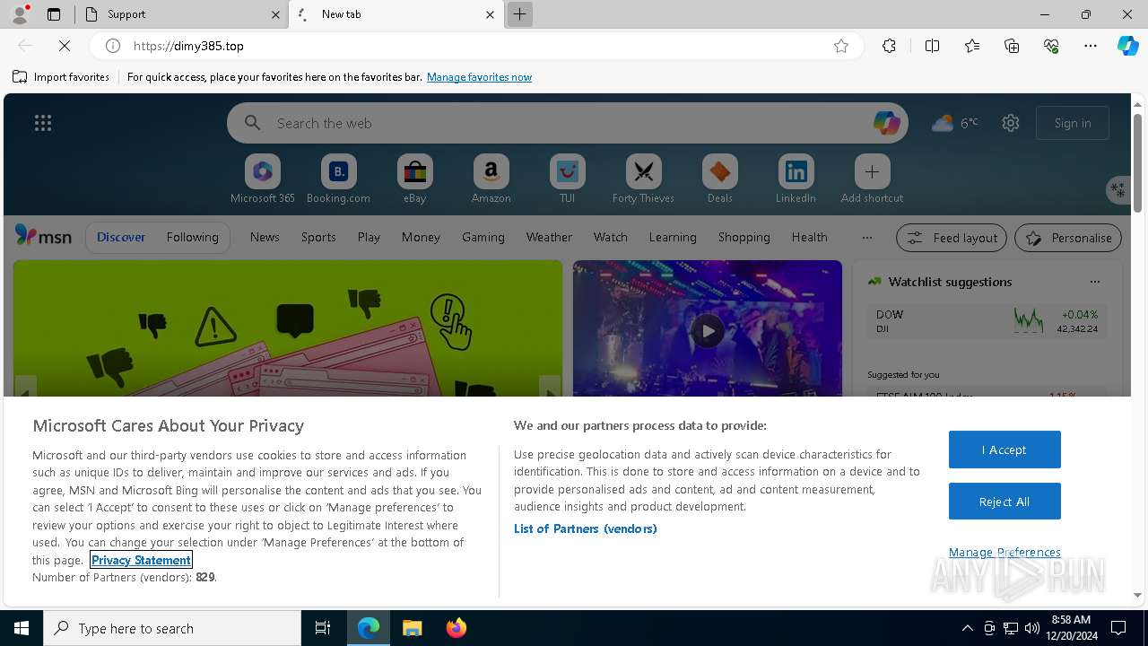Switch to the Support tab
Screen dimensions: 1148x646
coord(182,14)
